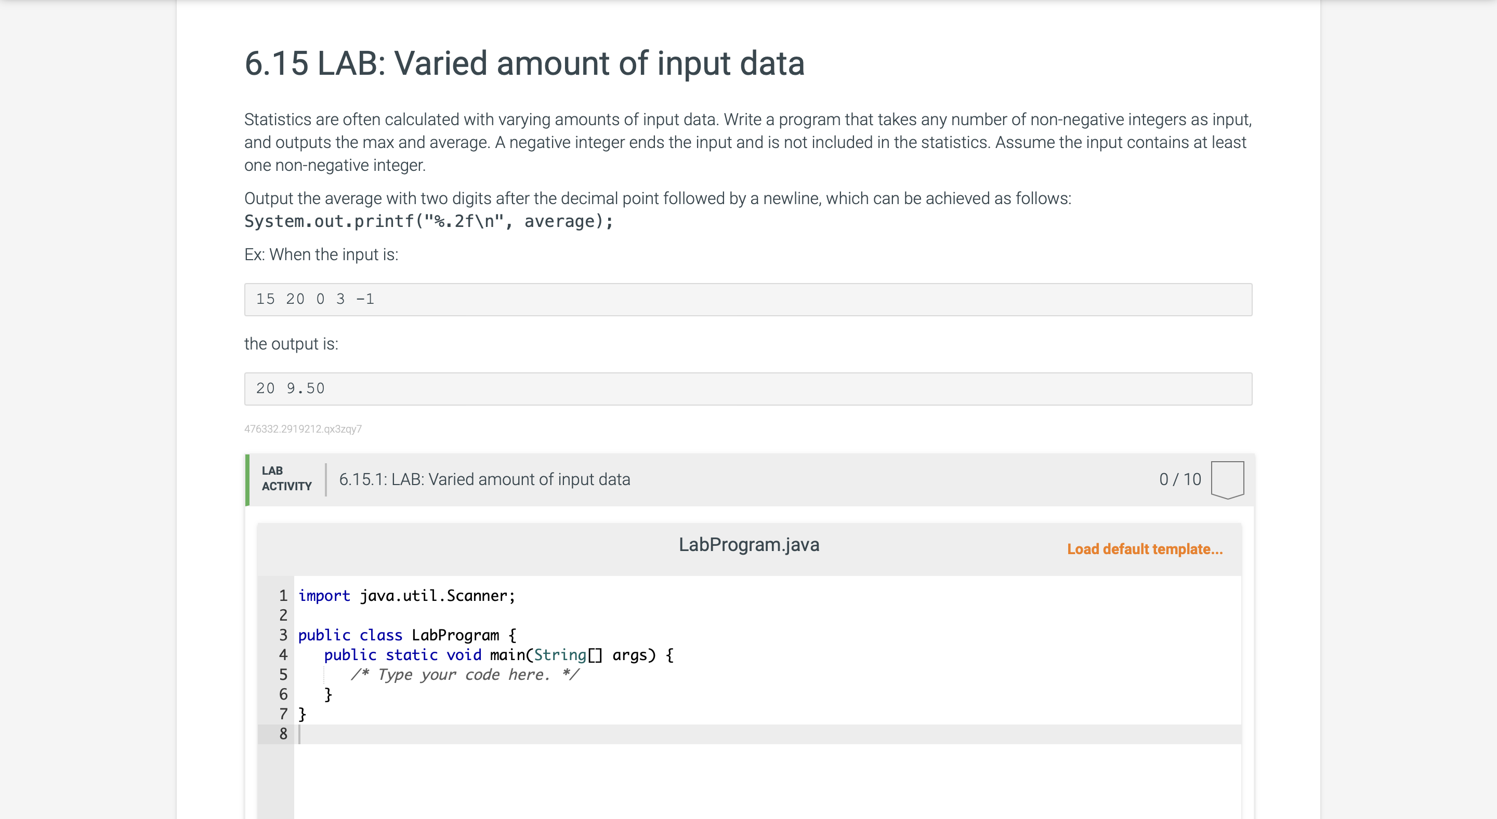
Task: Click the LabProgram.java file title
Action: pyautogui.click(x=749, y=544)
